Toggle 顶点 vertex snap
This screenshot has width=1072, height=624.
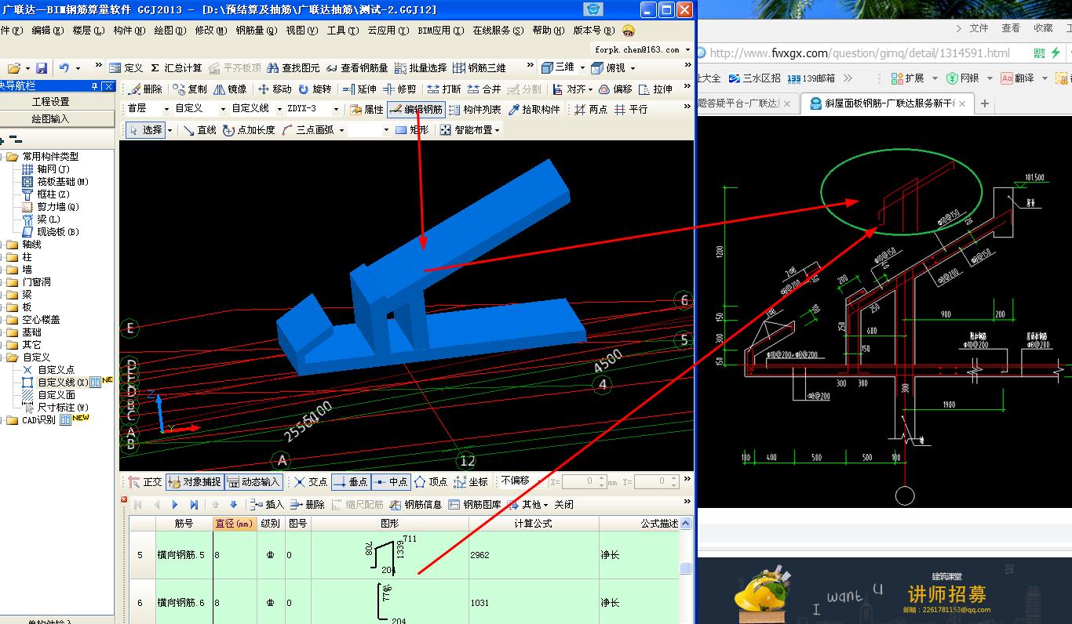(x=431, y=482)
